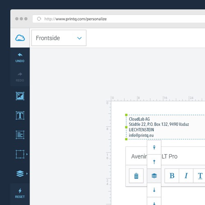Open the Avenir LT Pro font dropdown

(165, 156)
